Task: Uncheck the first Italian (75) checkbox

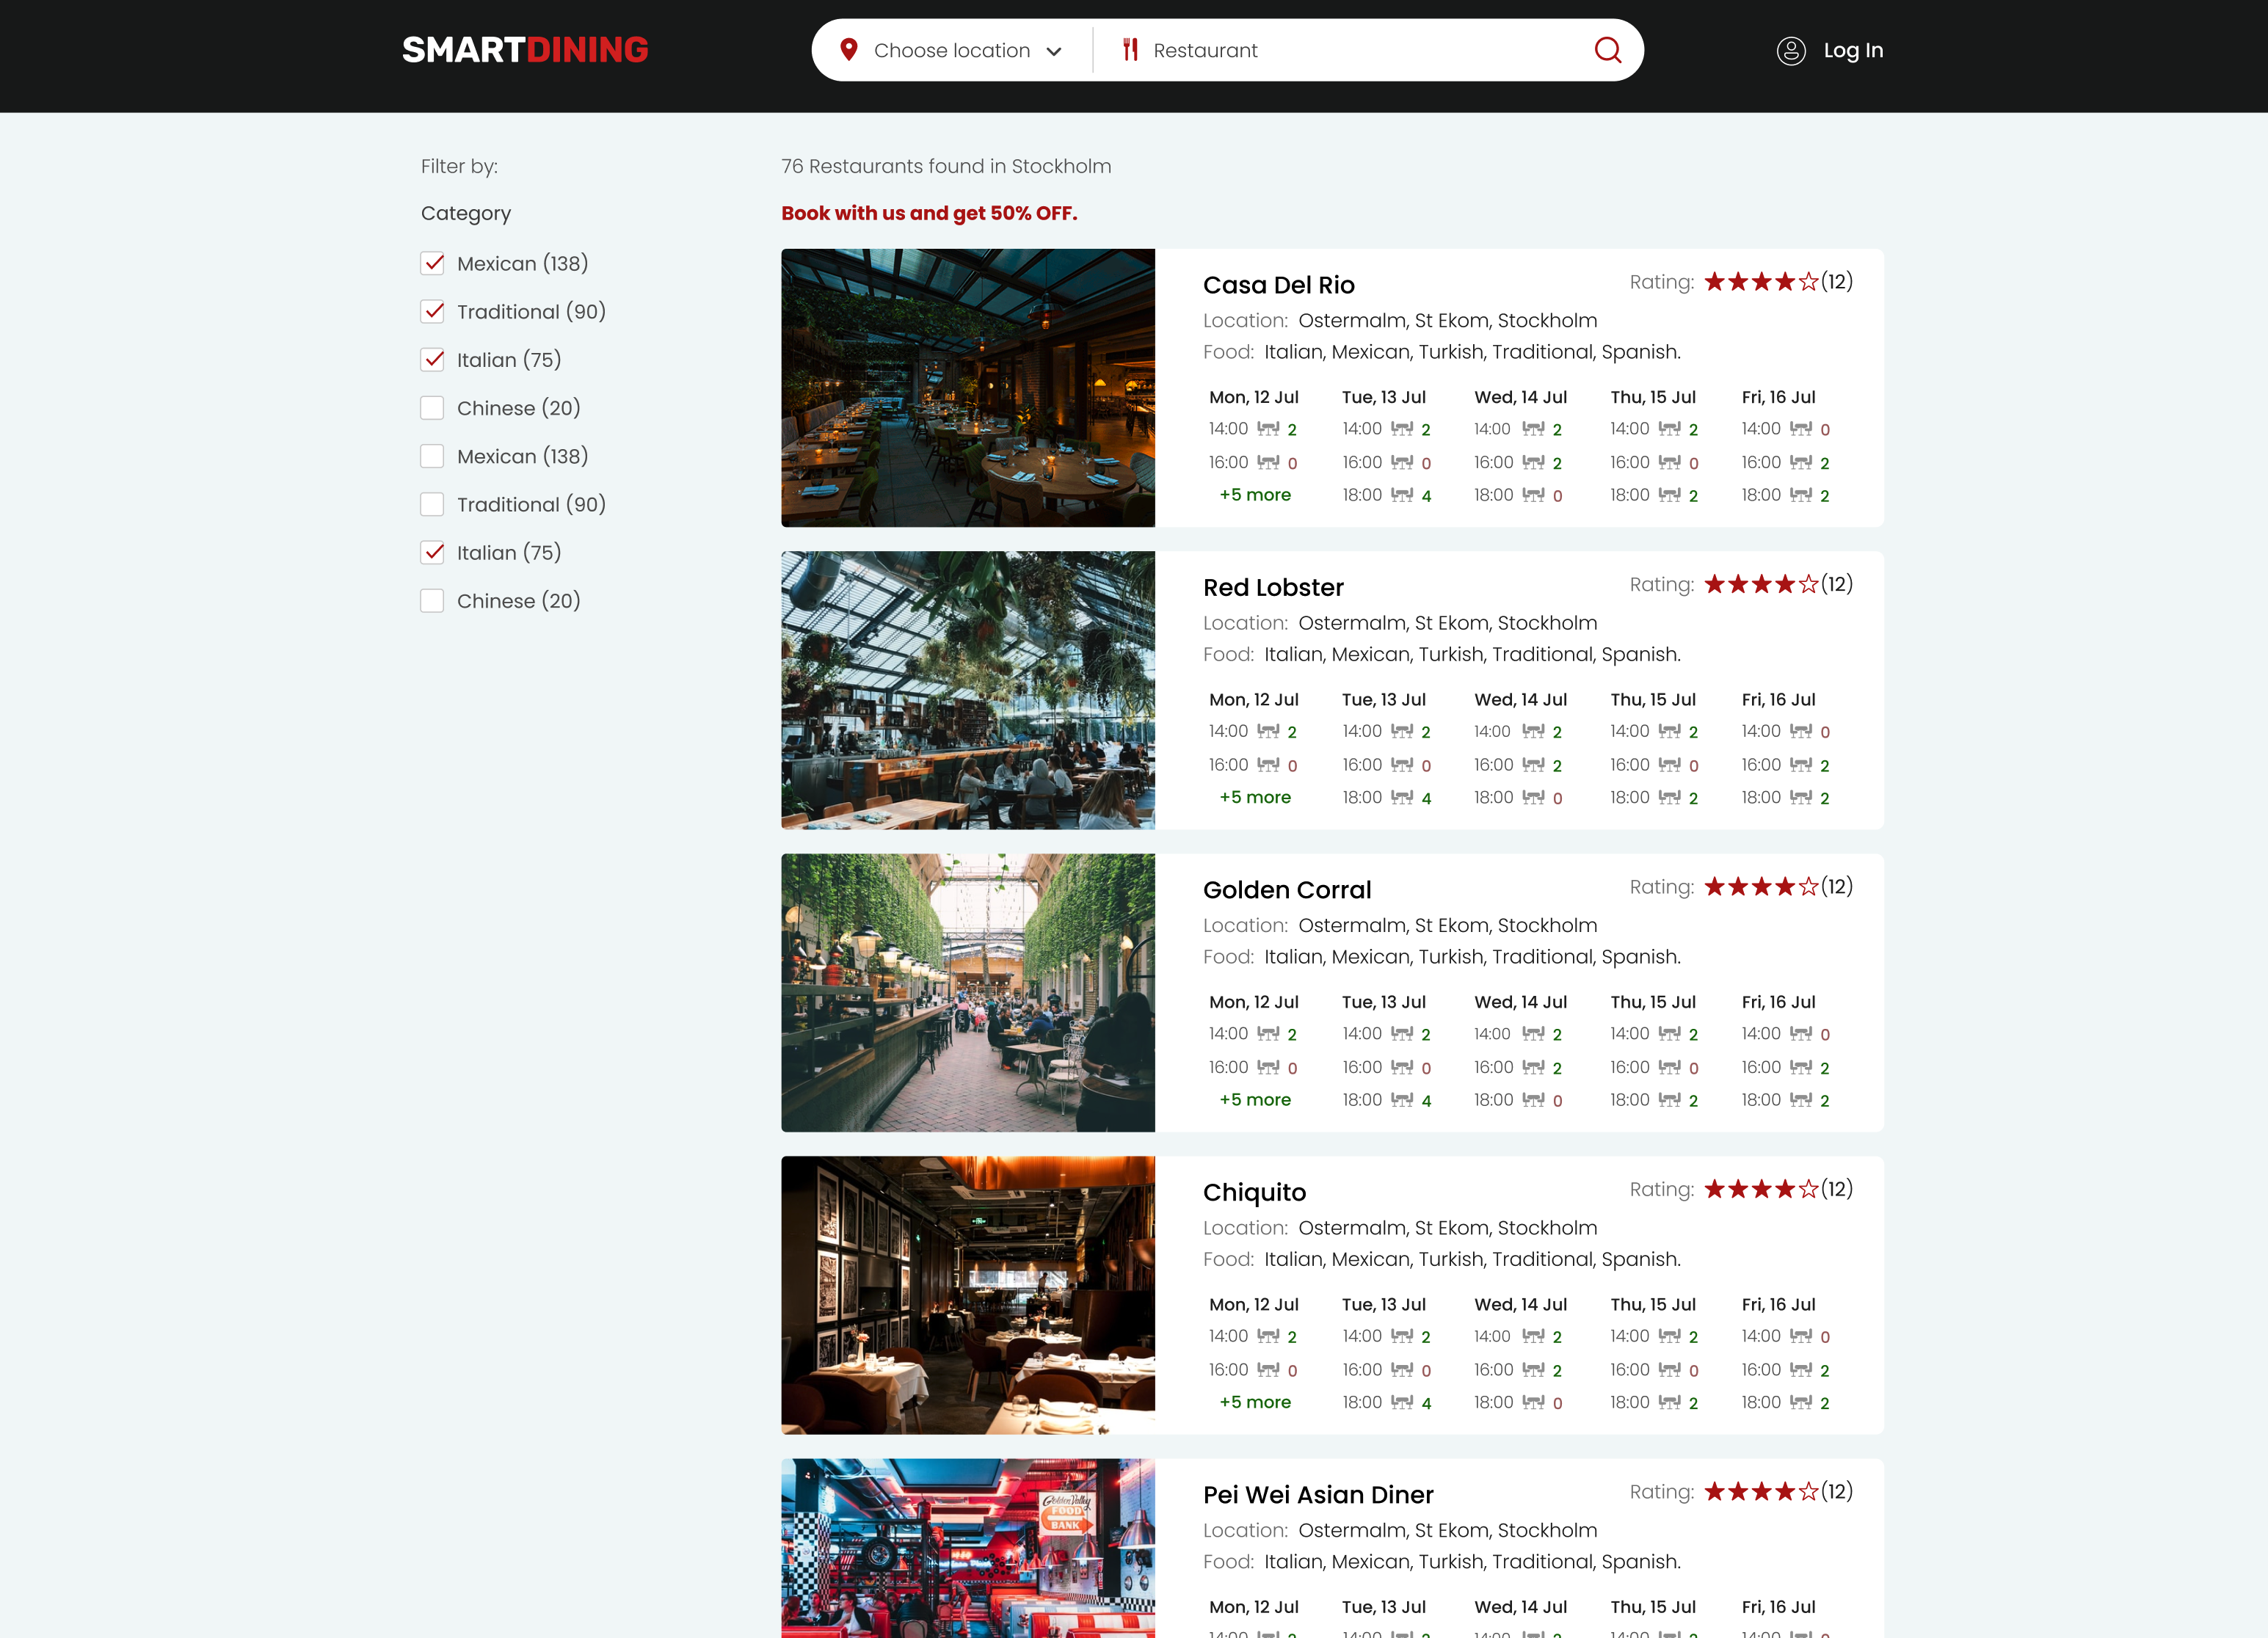Action: coord(432,359)
